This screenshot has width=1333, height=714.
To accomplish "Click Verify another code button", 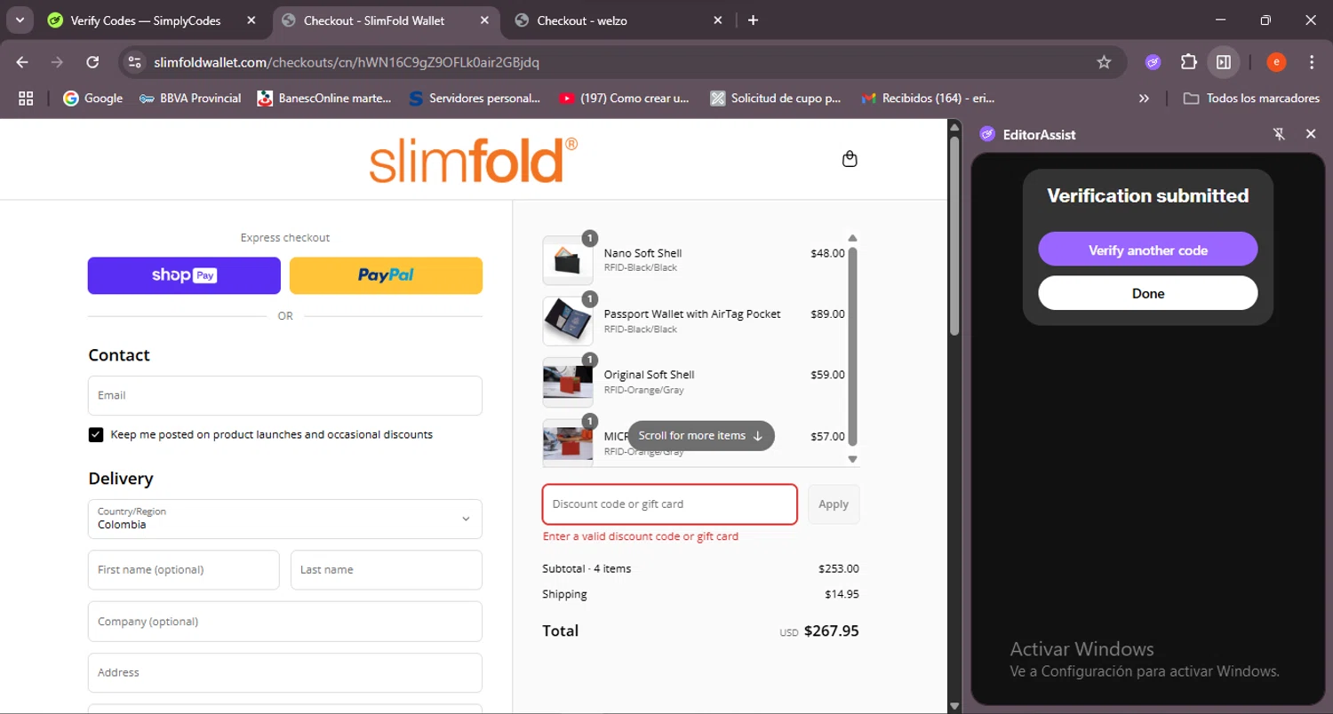I will [x=1148, y=250].
